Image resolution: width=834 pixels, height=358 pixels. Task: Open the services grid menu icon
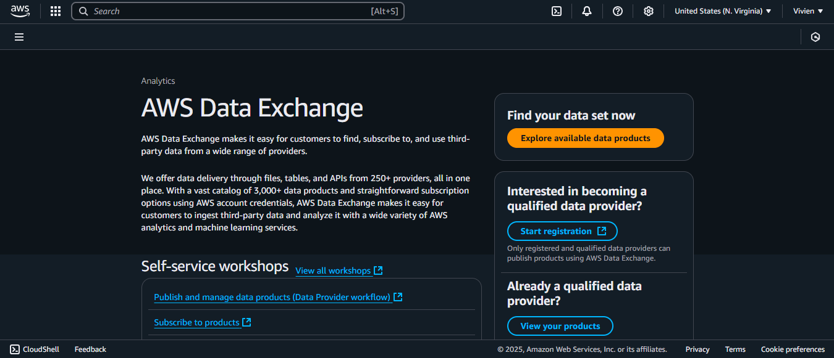[56, 11]
